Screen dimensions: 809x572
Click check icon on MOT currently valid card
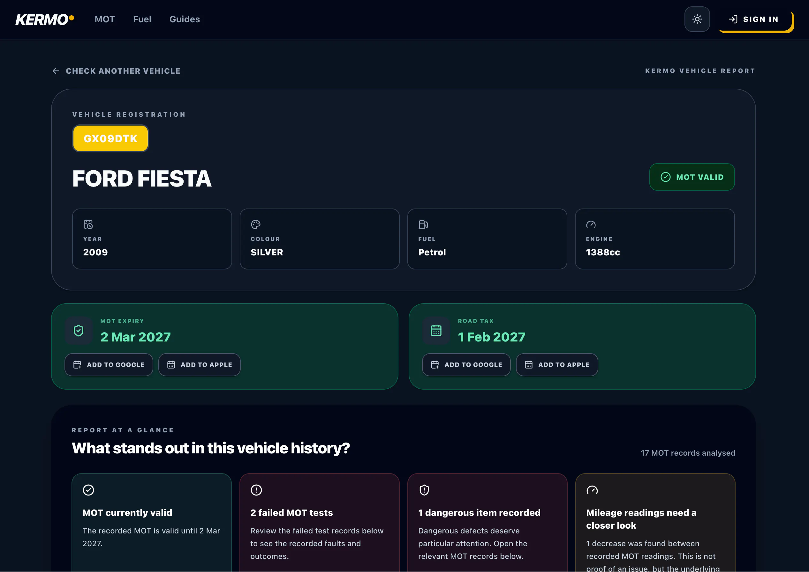point(88,490)
